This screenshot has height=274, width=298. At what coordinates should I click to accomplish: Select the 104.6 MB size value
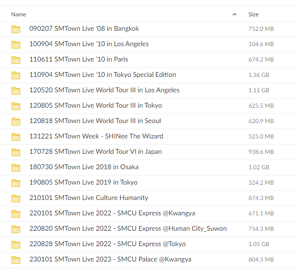click(261, 44)
